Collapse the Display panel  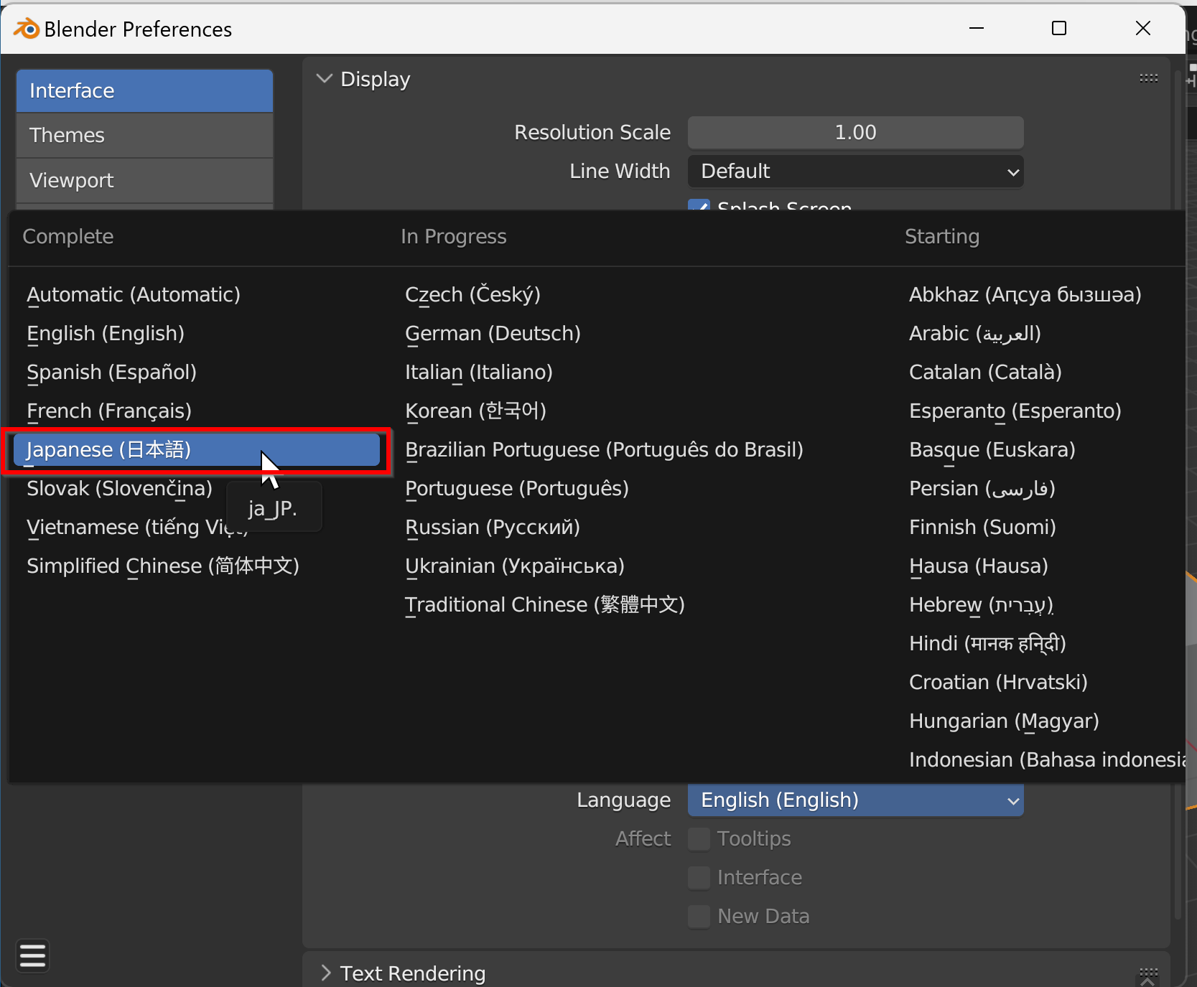point(325,79)
